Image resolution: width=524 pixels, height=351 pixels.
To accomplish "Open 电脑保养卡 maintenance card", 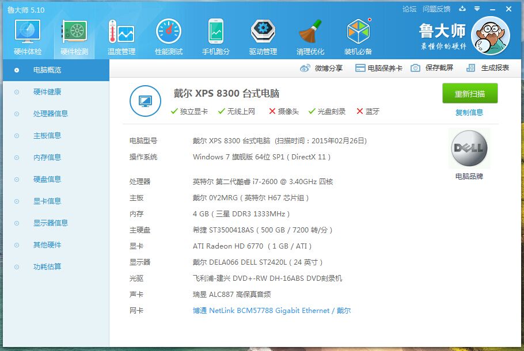I will [x=379, y=68].
